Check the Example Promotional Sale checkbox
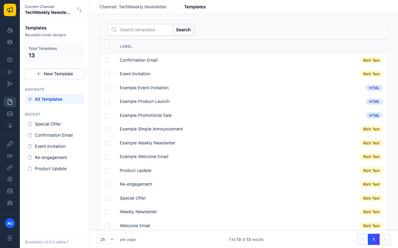 click(x=107, y=116)
